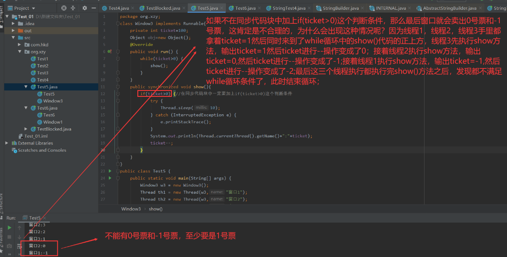The image size is (507, 257).
Task: Collapse the Test_01 project root
Action: [7, 17]
